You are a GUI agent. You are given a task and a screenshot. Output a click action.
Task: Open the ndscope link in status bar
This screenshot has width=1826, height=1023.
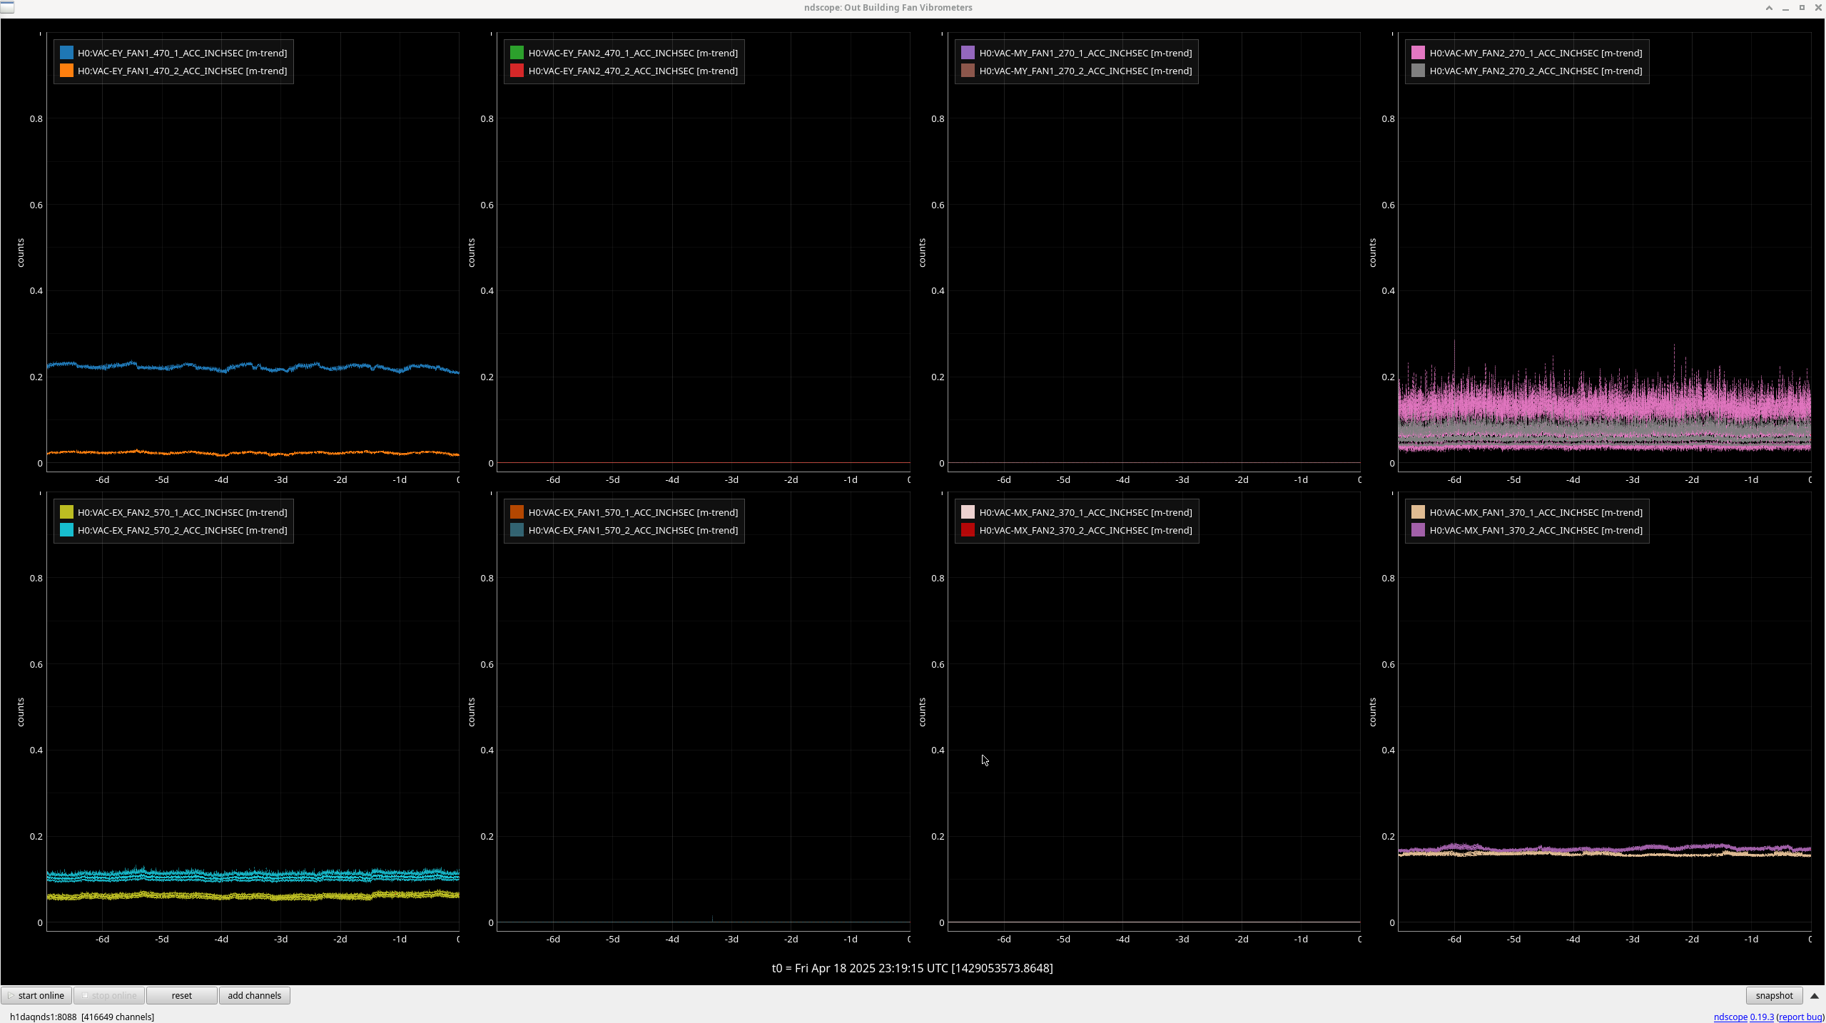(1730, 1017)
